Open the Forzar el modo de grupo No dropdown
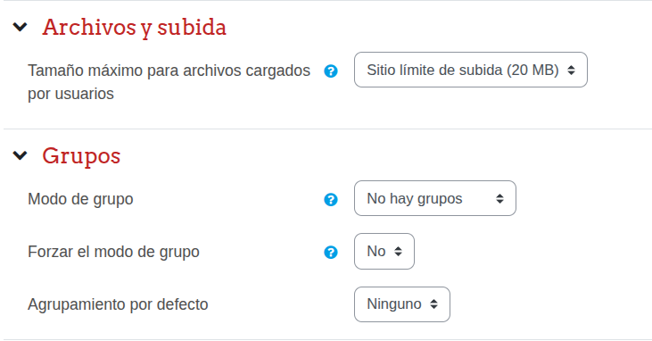This screenshot has height=341, width=652. (384, 251)
